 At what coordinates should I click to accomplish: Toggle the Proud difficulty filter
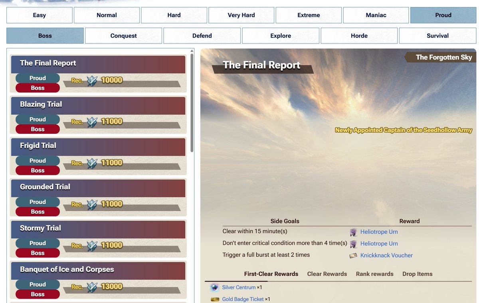click(443, 15)
